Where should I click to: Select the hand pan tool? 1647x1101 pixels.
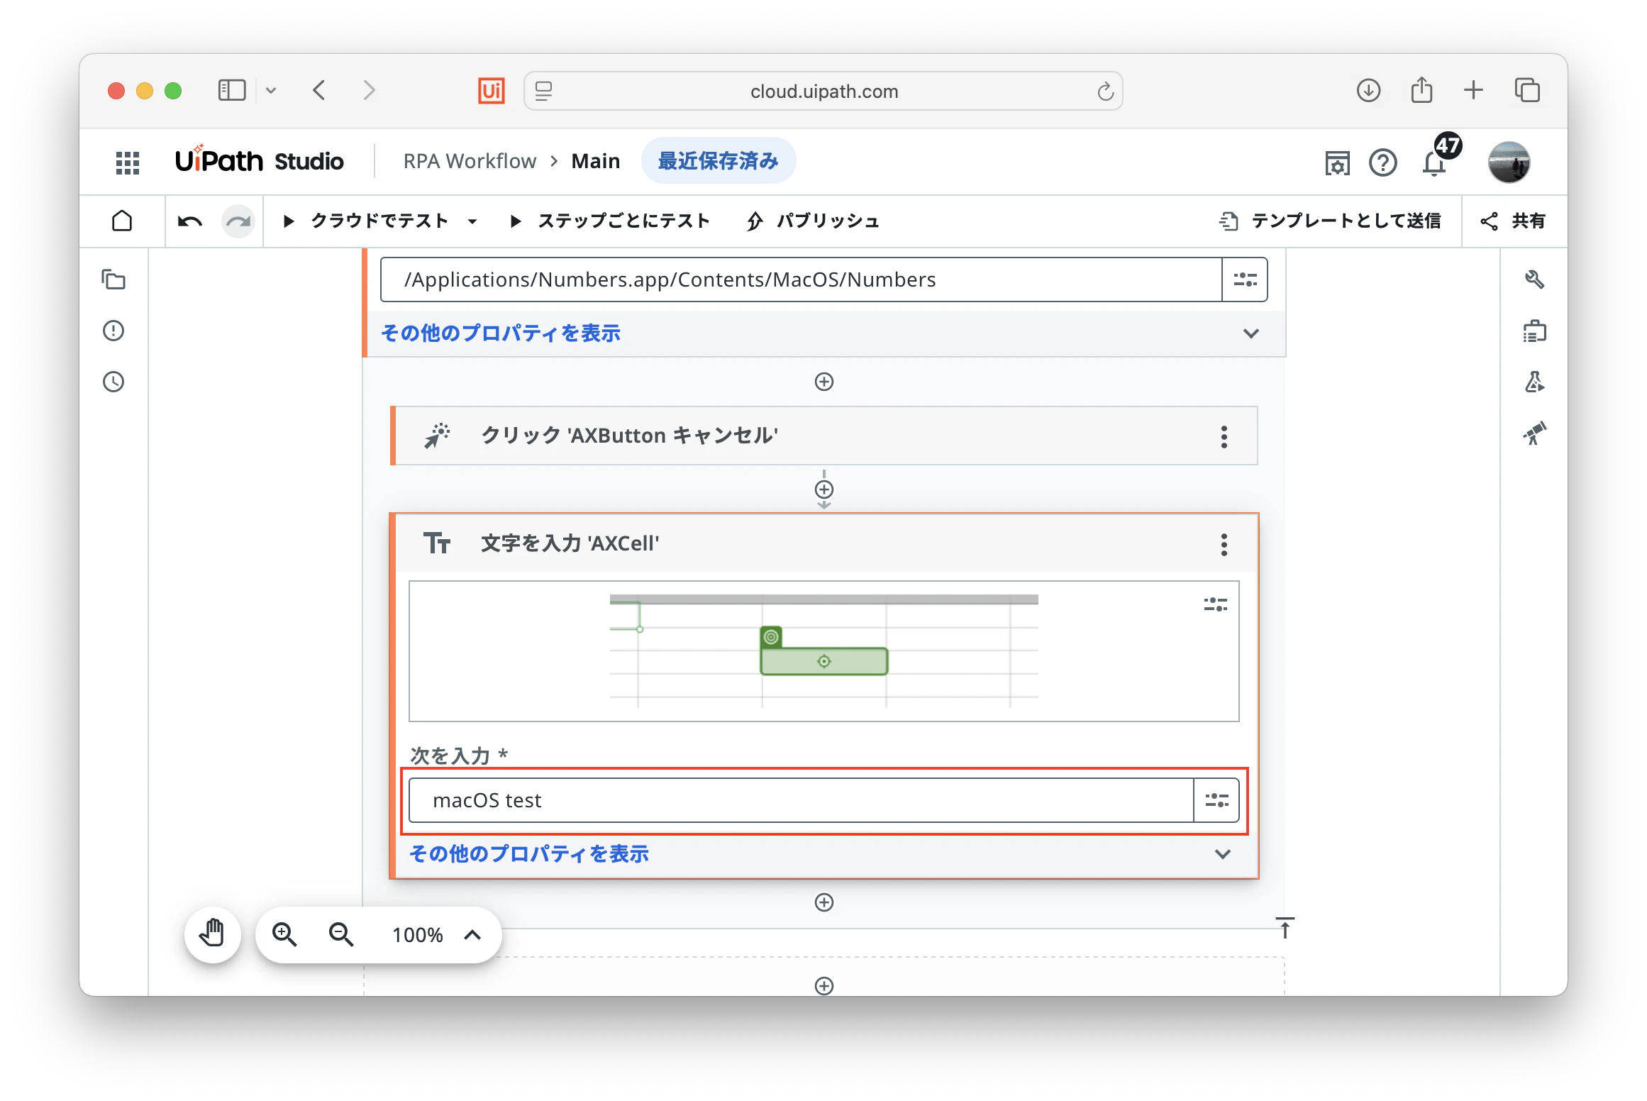(212, 934)
